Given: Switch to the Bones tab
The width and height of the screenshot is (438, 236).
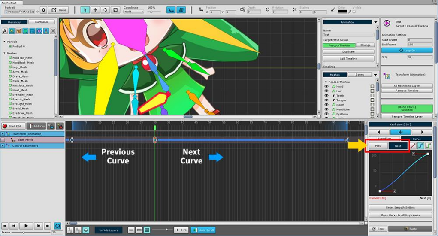Looking at the screenshot, I should pos(359,75).
